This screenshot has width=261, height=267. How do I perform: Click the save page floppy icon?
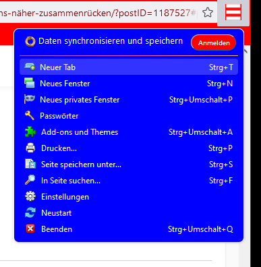click(30, 164)
